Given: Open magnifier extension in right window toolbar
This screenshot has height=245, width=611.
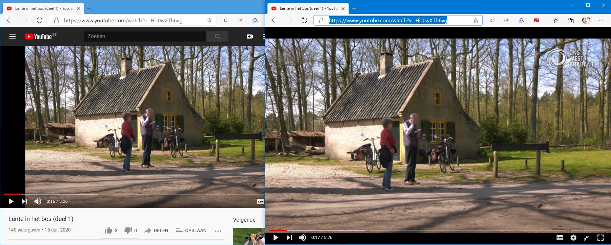Looking at the screenshot, I should click(522, 20).
